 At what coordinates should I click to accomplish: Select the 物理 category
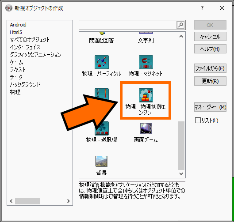coord(15,92)
